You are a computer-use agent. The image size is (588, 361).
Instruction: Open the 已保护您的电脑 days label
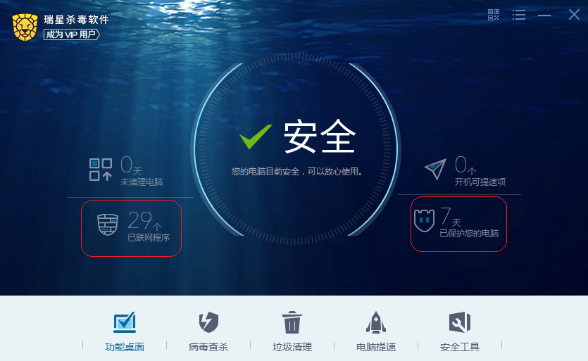click(469, 233)
